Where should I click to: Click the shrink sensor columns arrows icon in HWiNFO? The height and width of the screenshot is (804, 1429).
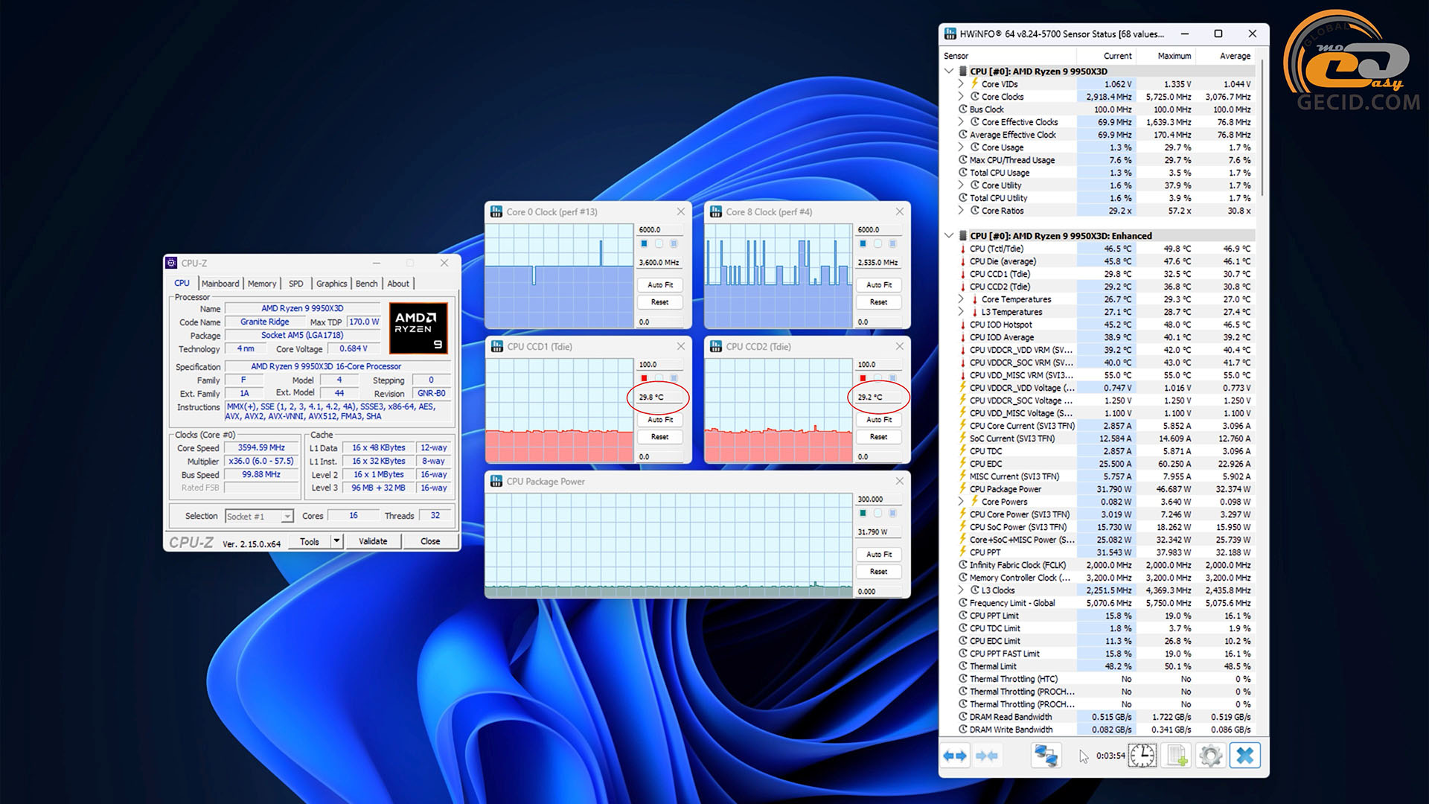click(x=987, y=756)
